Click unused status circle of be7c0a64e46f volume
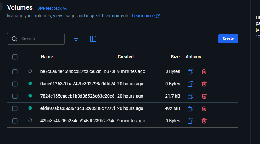This screenshot has height=144, width=260. point(30,71)
